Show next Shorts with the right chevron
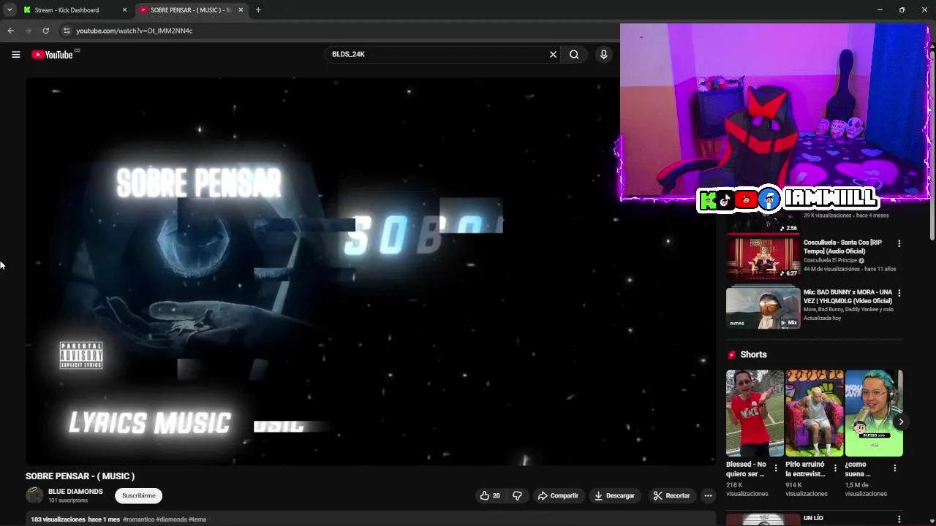Screen dimensions: 936x526 (x=901, y=422)
